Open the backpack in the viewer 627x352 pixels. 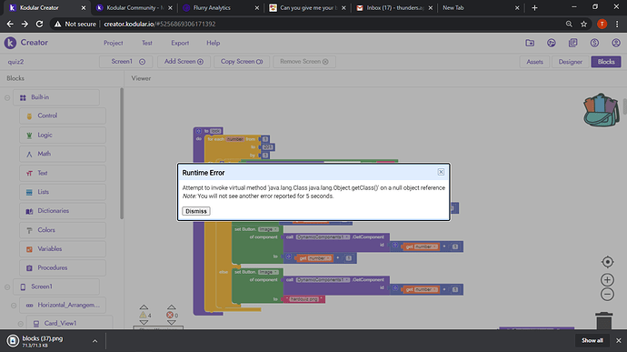tap(601, 110)
